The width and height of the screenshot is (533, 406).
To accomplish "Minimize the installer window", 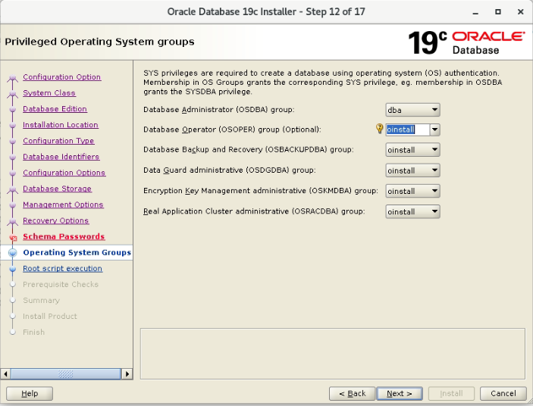I will point(475,12).
